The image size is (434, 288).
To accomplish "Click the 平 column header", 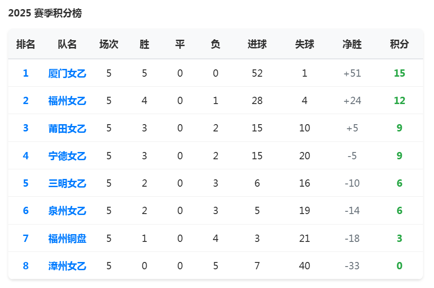I will tap(180, 44).
